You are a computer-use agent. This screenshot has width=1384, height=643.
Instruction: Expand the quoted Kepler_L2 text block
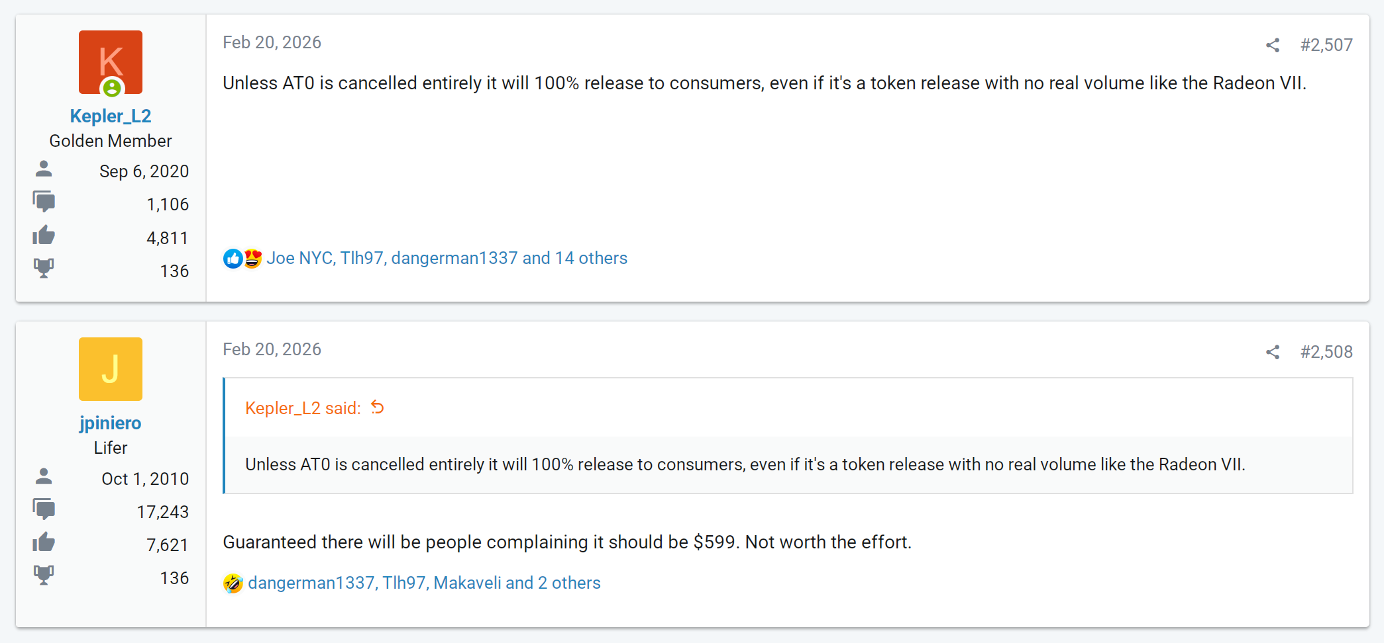coord(745,464)
